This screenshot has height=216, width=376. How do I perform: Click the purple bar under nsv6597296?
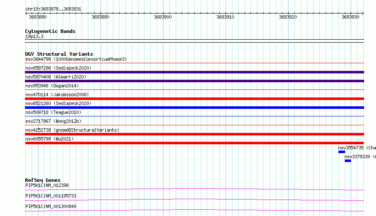(194, 72)
